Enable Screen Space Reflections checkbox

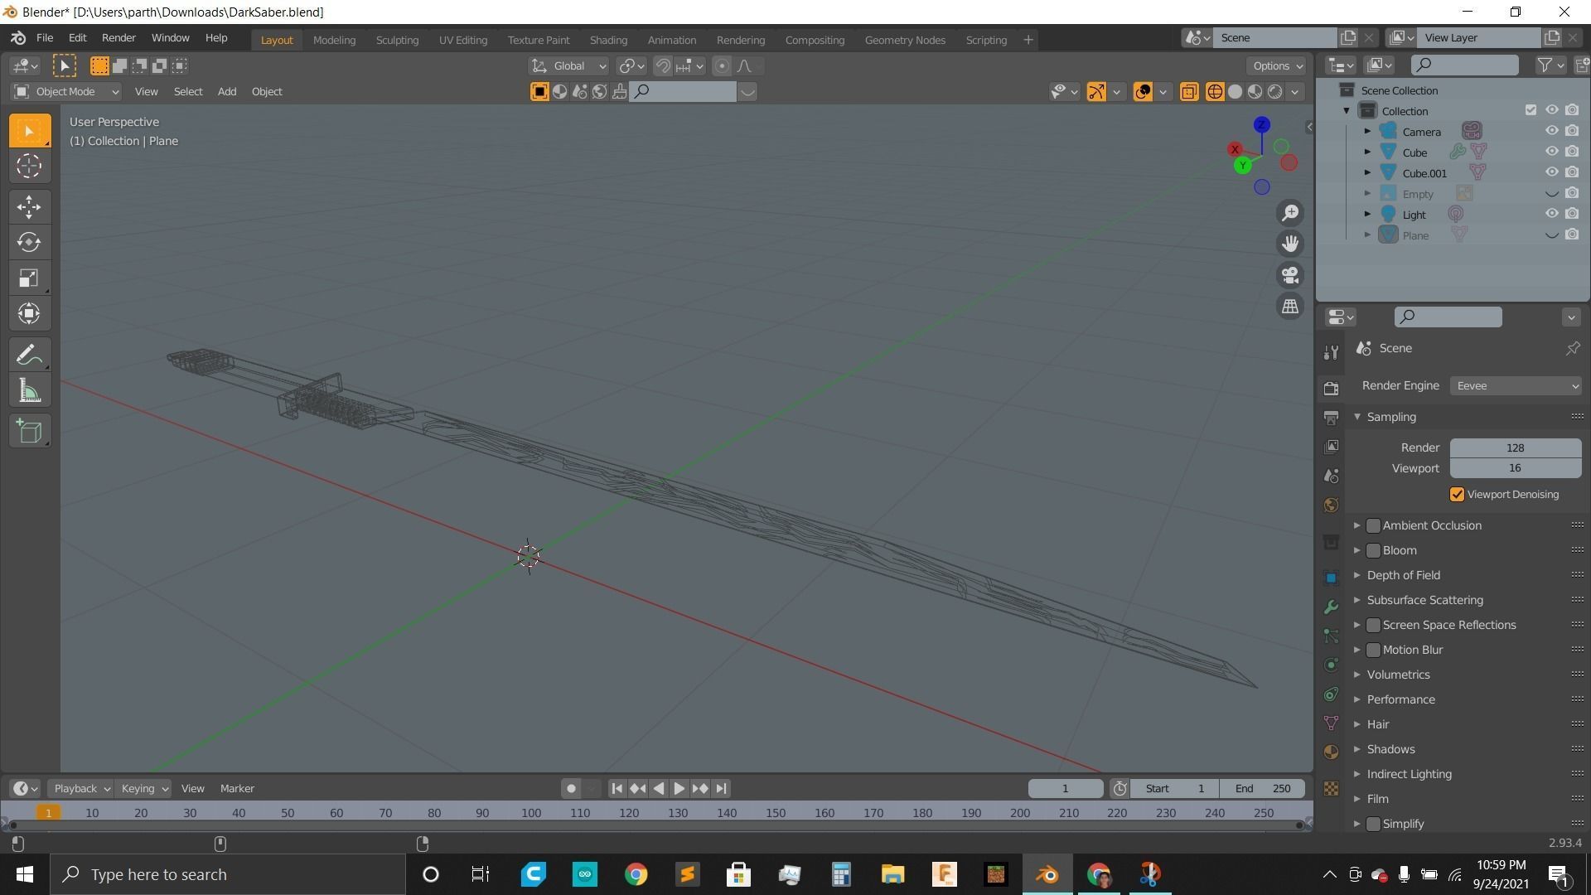[1373, 625]
